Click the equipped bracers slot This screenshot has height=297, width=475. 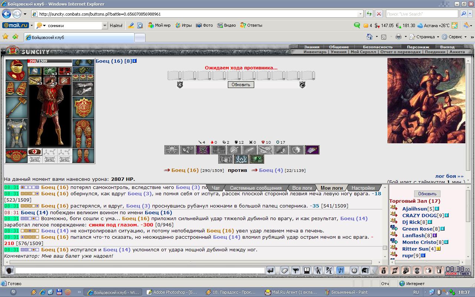[16, 89]
